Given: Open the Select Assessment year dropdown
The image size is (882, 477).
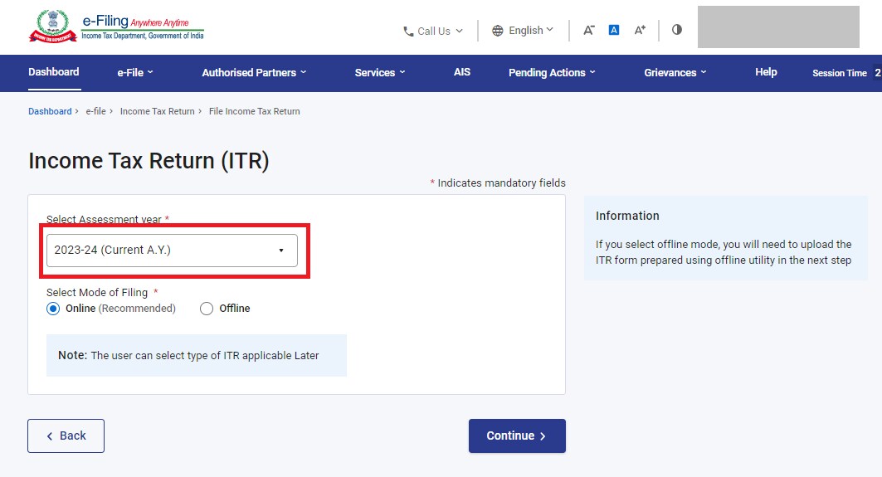Looking at the screenshot, I should click(172, 250).
